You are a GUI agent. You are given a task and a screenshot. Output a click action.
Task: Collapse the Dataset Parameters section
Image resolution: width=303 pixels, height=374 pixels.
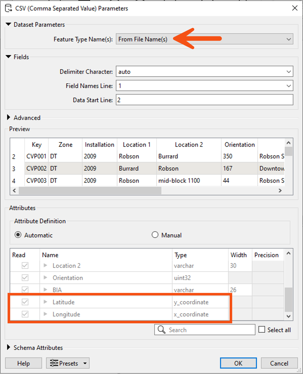point(8,24)
